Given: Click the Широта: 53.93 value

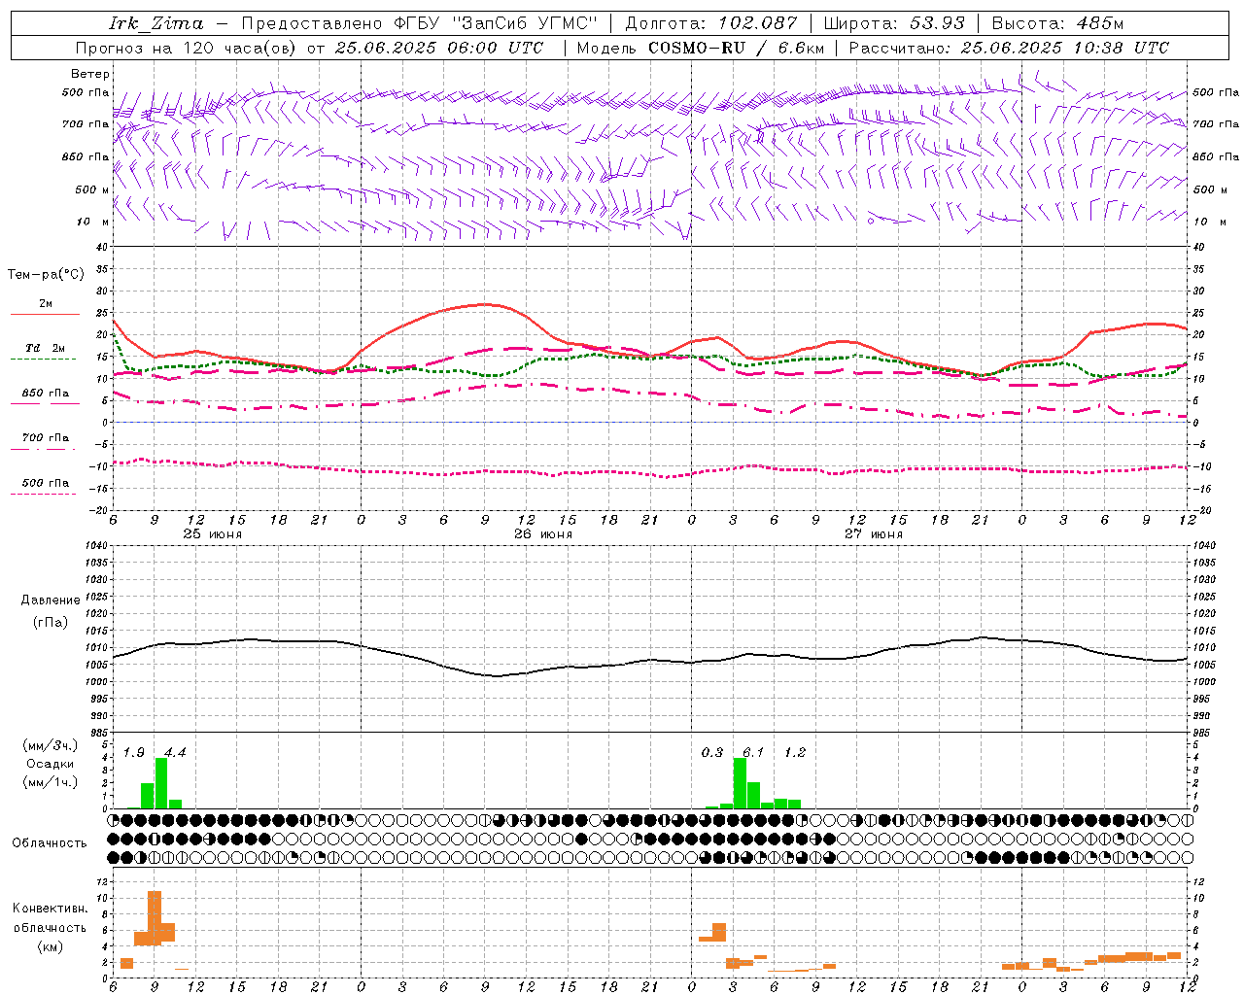Looking at the screenshot, I should point(894,23).
